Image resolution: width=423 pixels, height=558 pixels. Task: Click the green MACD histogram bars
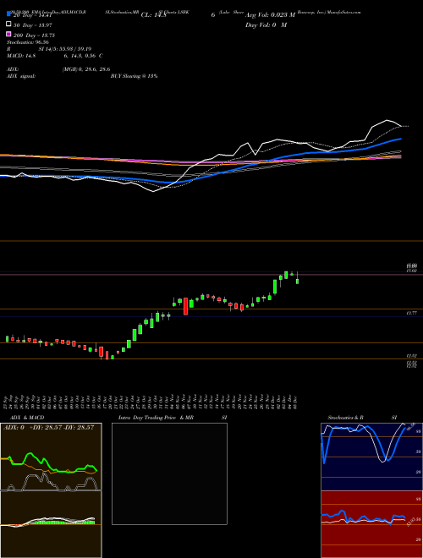(64, 522)
